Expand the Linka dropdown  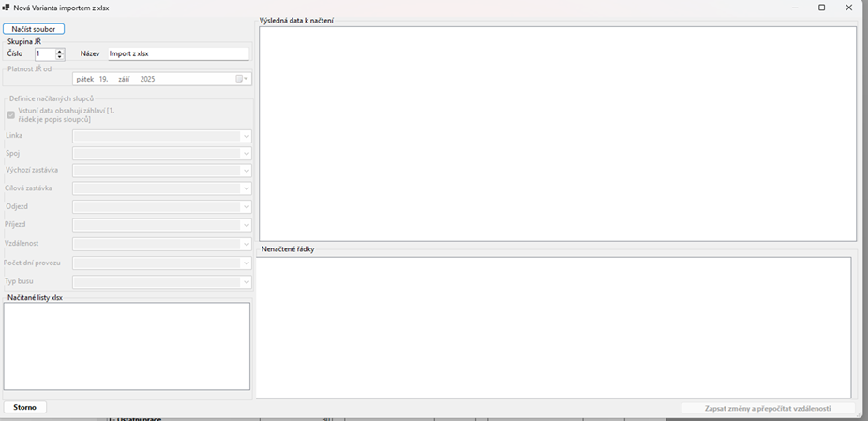point(246,136)
